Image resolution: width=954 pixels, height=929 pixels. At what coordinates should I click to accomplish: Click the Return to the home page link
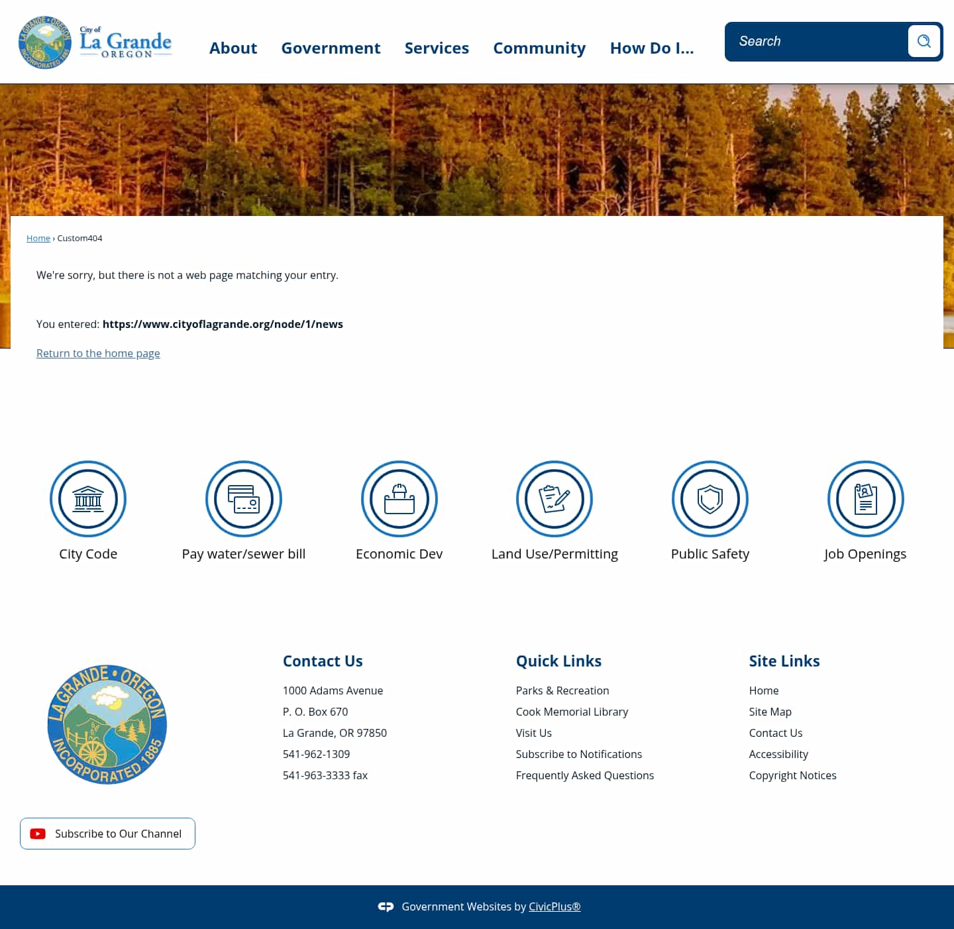[98, 353]
